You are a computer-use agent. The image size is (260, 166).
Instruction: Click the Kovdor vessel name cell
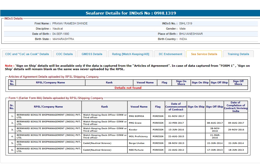(133, 130)
